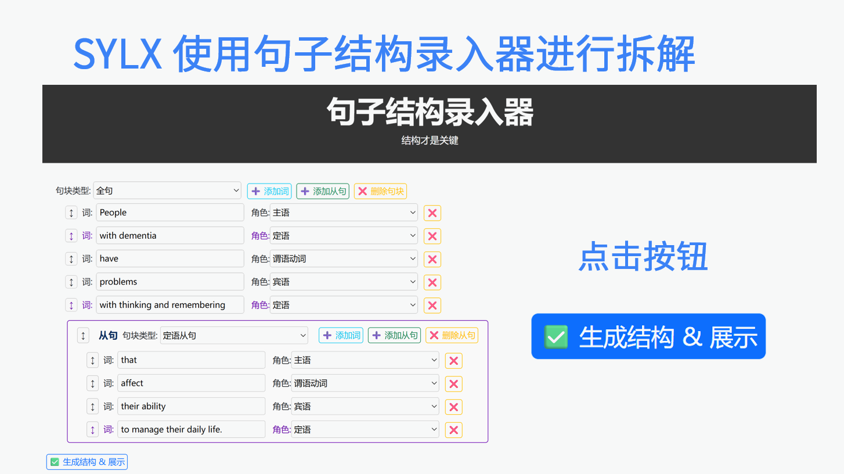Open role dropdown for 'their ability' row
The width and height of the screenshot is (844, 474).
[365, 407]
